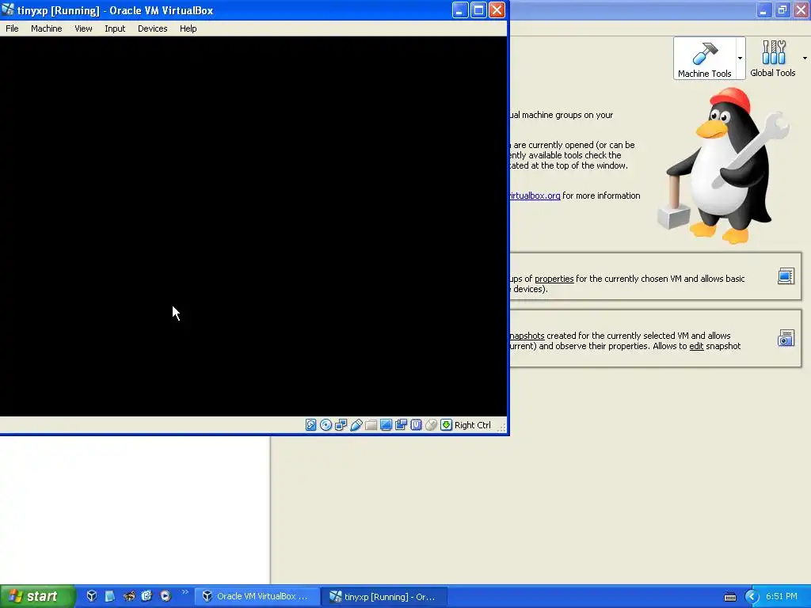This screenshot has height=608, width=811.
Task: Click the Snapshots tool camera icon
Action: [786, 338]
